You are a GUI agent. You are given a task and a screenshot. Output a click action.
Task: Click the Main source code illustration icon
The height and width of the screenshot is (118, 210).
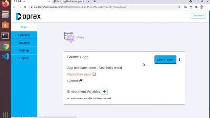69,37
